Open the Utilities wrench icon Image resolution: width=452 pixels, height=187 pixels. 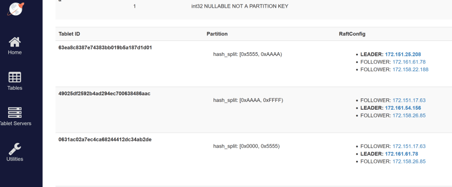(15, 149)
